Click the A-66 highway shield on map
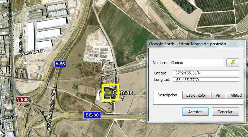Image resolution: width=248 pixels, height=137 pixels. (x=60, y=64)
